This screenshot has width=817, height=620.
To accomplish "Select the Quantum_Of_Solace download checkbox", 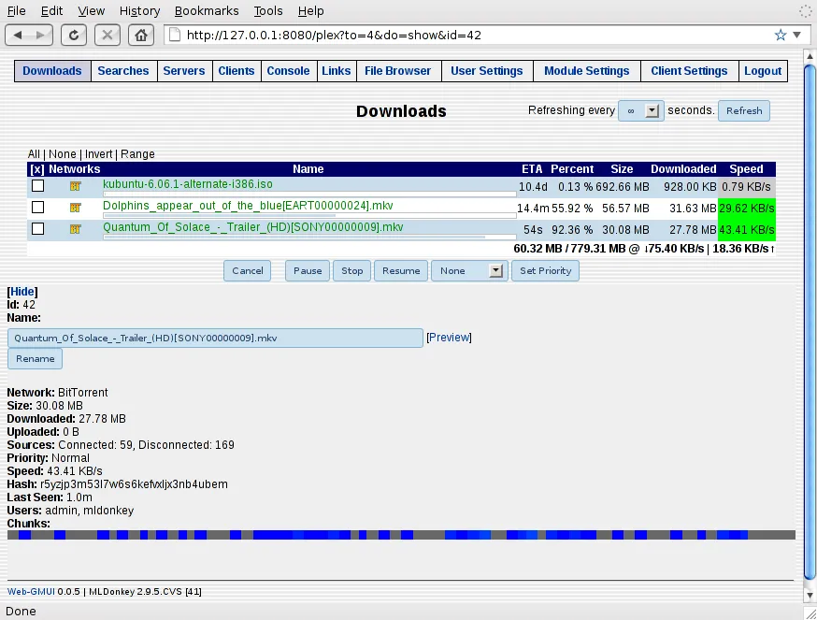I will pos(36,227).
